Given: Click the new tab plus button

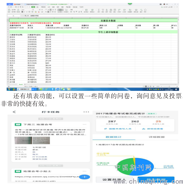Looking at the screenshot, I should [x=71, y=4].
